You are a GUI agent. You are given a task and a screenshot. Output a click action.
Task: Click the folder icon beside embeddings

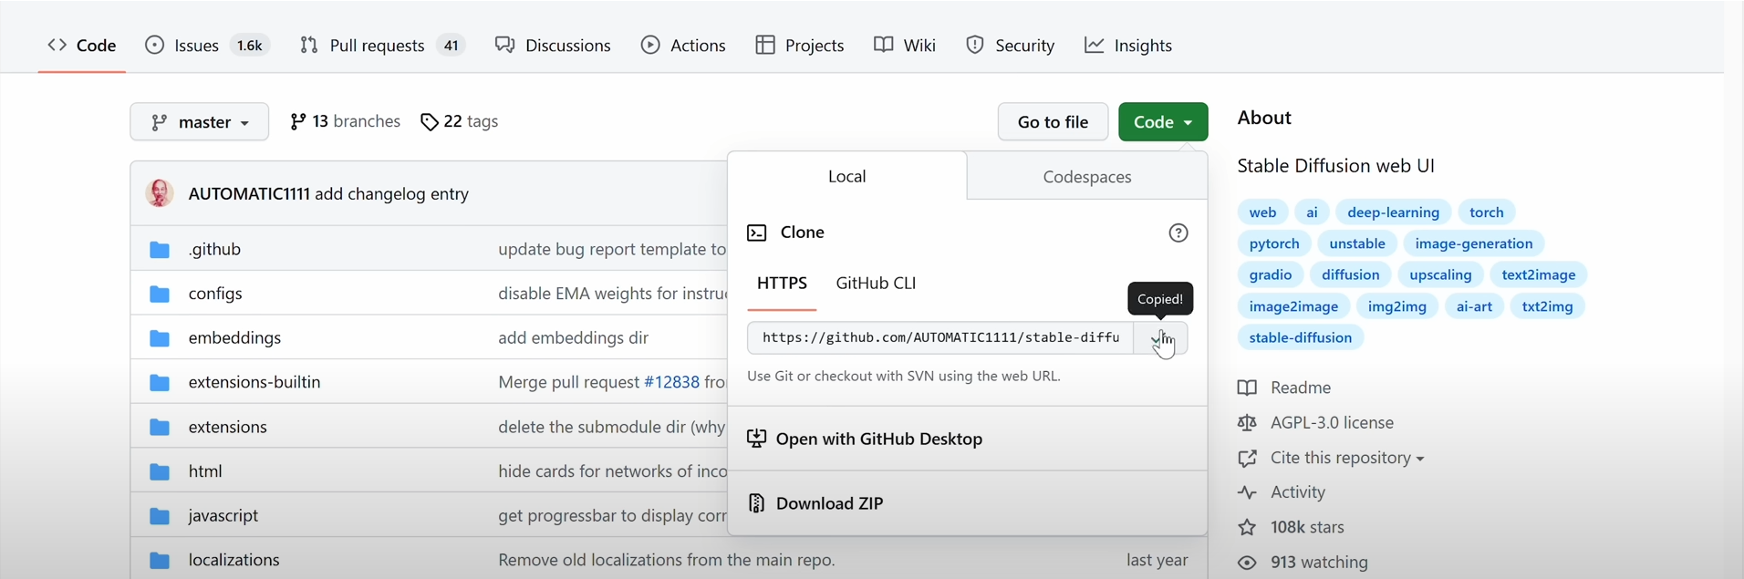pyautogui.click(x=160, y=338)
